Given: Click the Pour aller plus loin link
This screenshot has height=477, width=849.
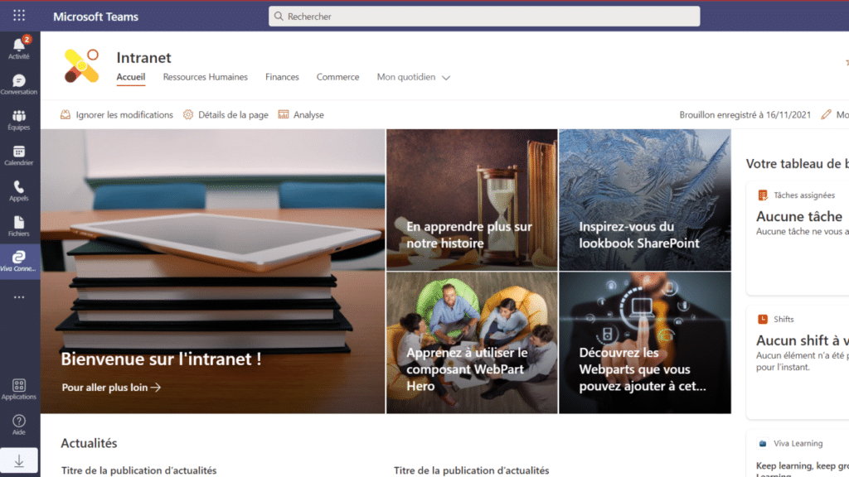Looking at the screenshot, I should pyautogui.click(x=111, y=388).
